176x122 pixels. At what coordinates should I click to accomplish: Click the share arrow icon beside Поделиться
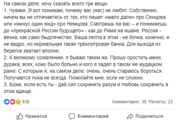tap(130, 116)
